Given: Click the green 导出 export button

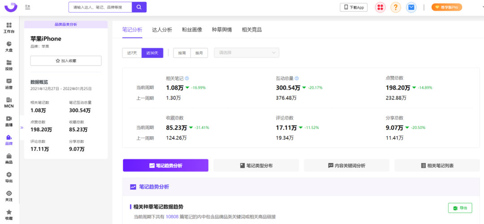Looking at the screenshot, I should (460, 208).
